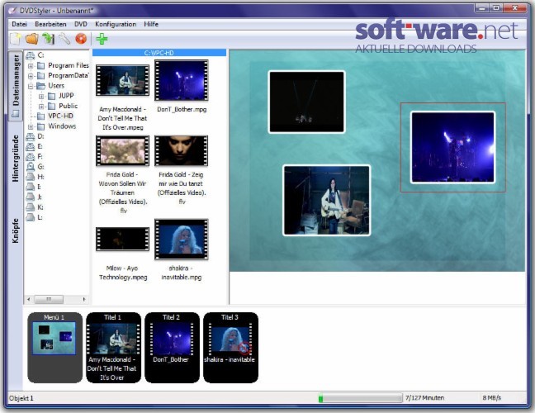Click the guitarist menu button preview

click(x=326, y=201)
